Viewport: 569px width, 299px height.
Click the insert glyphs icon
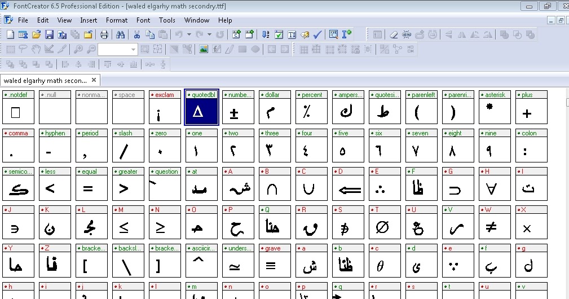pos(249,35)
